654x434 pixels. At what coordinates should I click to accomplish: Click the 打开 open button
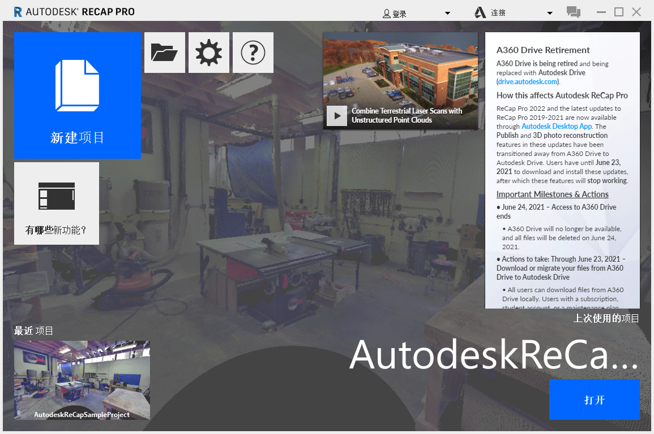[595, 400]
